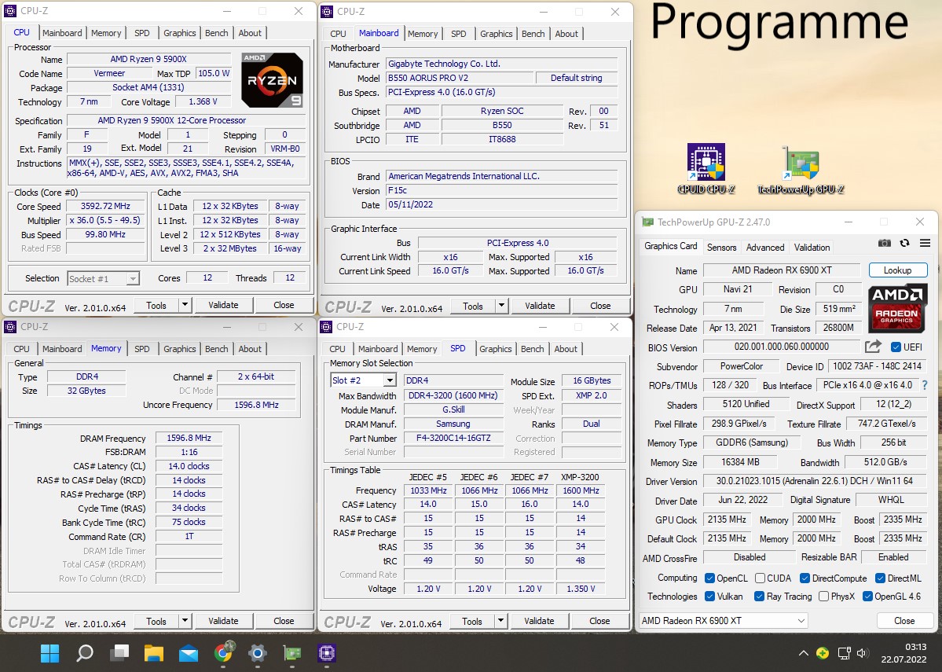This screenshot has height=672, width=942.
Task: Click the GPU-Z title bar app icon
Action: coord(648,222)
